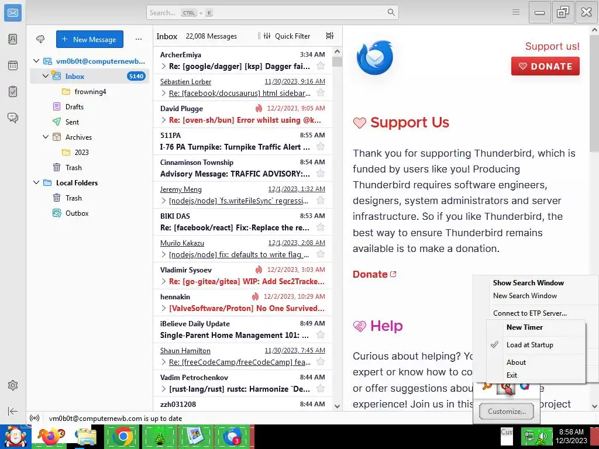Choose Connect to ETP Server

[x=530, y=313]
